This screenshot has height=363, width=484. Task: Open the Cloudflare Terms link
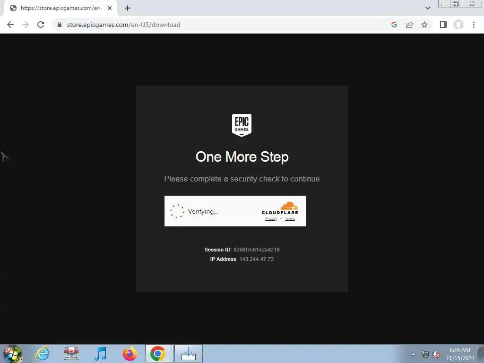pos(290,218)
